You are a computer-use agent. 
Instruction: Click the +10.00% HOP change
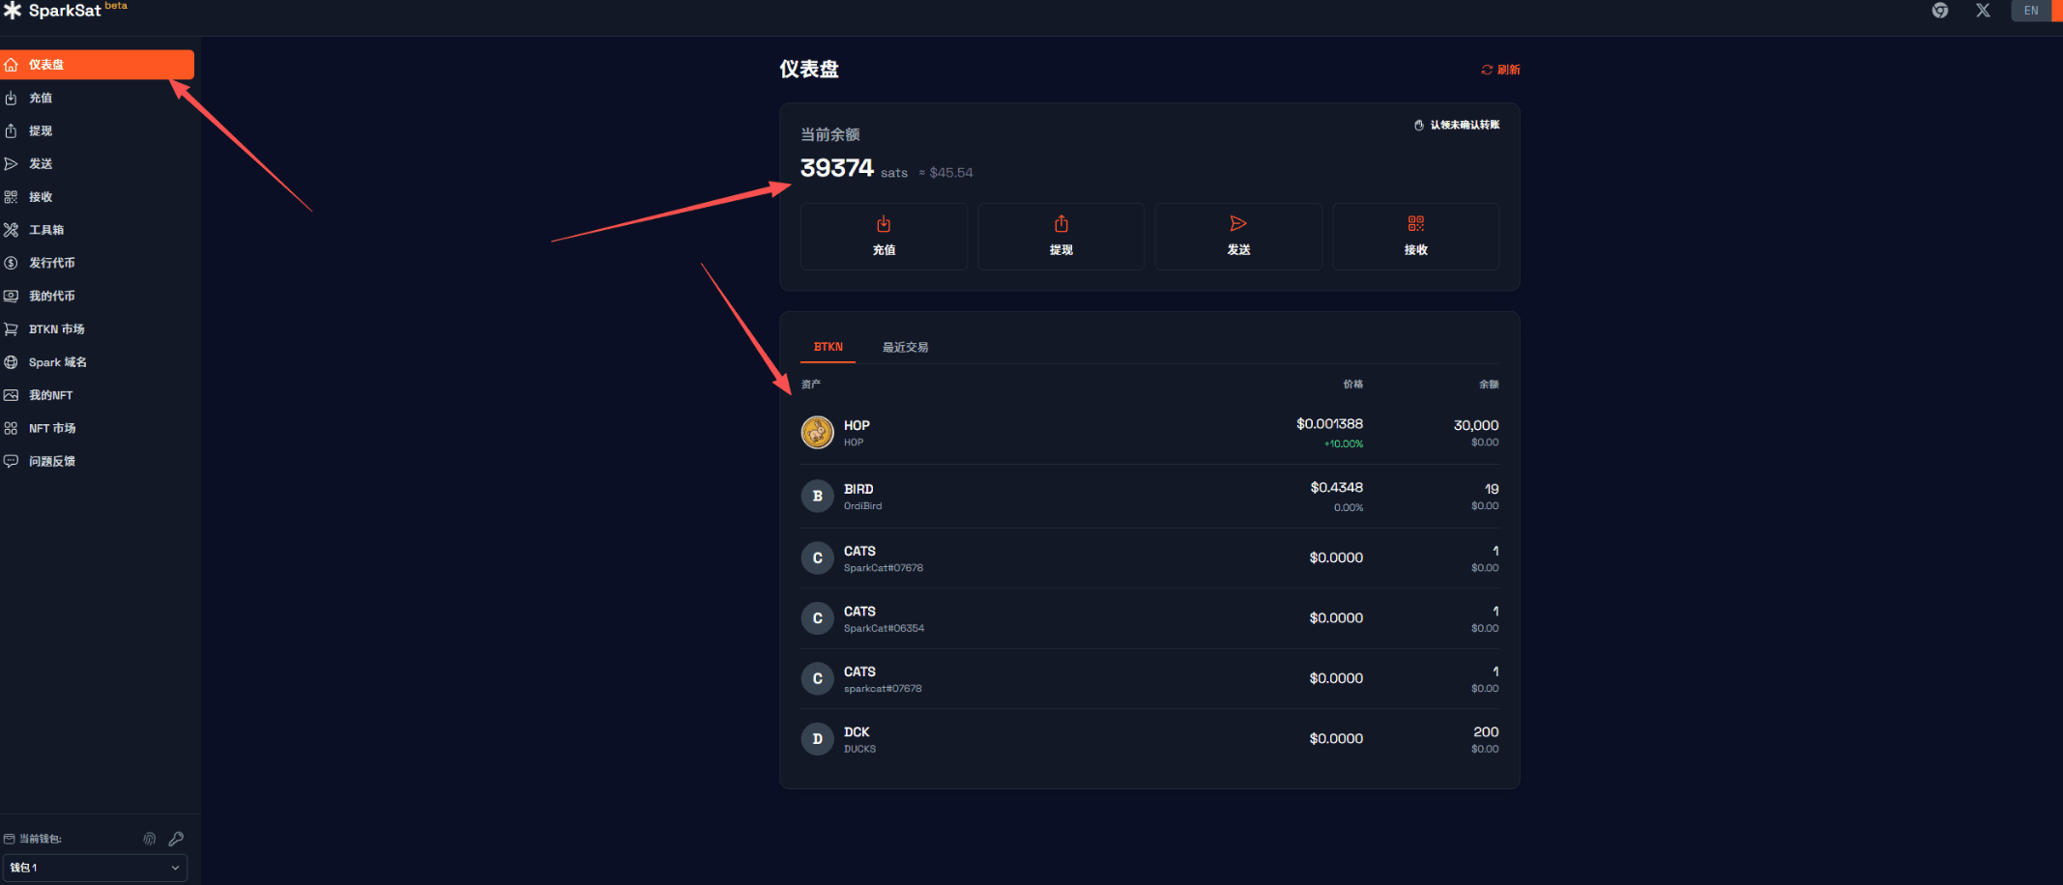pyautogui.click(x=1344, y=444)
